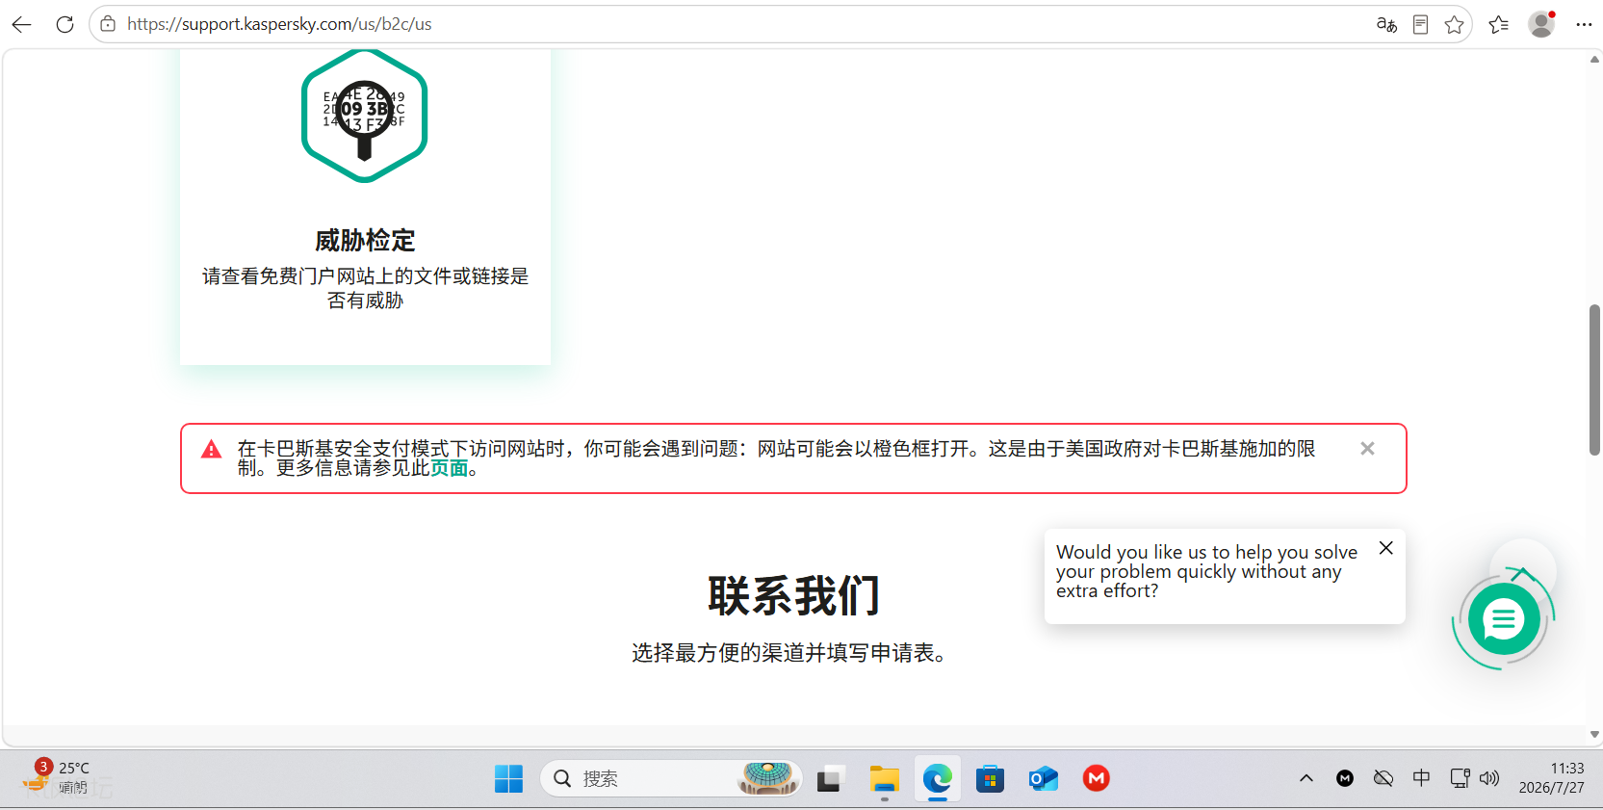This screenshot has width=1603, height=810.
Task: Click the 'Would you like us to help' message
Action: click(1206, 571)
